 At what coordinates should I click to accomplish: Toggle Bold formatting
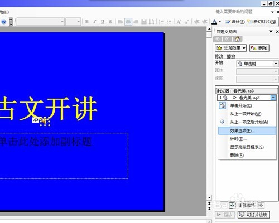(x=87, y=22)
